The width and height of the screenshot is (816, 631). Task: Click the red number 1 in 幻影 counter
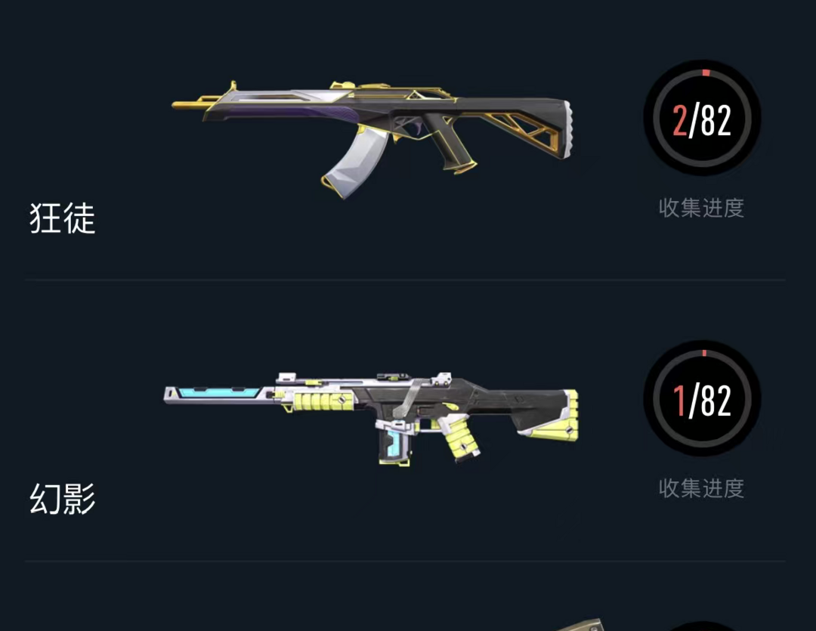[x=678, y=401]
